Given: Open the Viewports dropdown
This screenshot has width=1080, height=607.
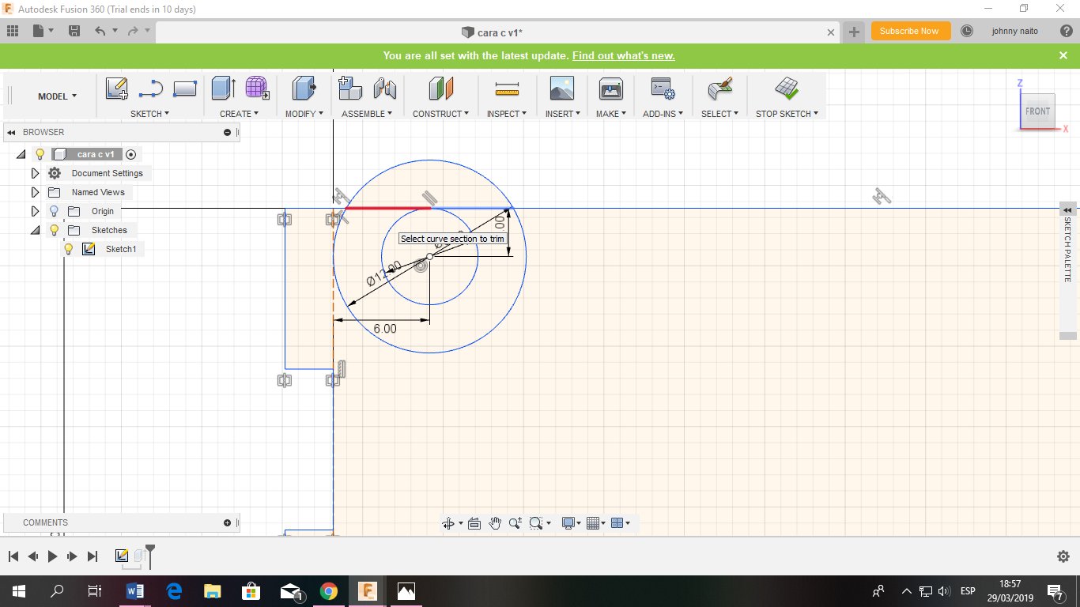Looking at the screenshot, I should pyautogui.click(x=621, y=523).
